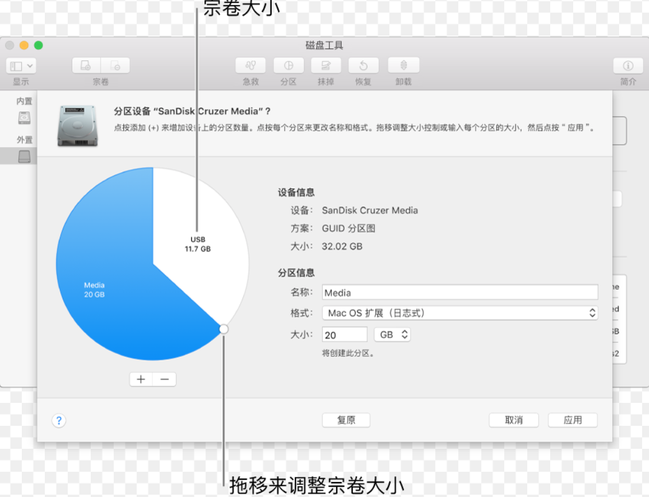
Task: Open the format dropdown showing Mac OS 扩展
Action: 459,313
